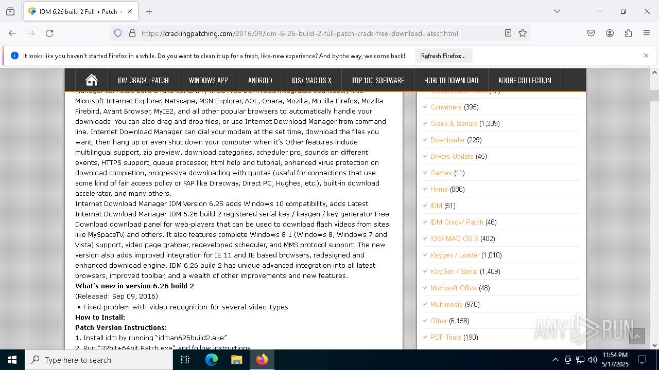
Task: Open taskbar clock showing 11:54 PM
Action: click(615, 360)
